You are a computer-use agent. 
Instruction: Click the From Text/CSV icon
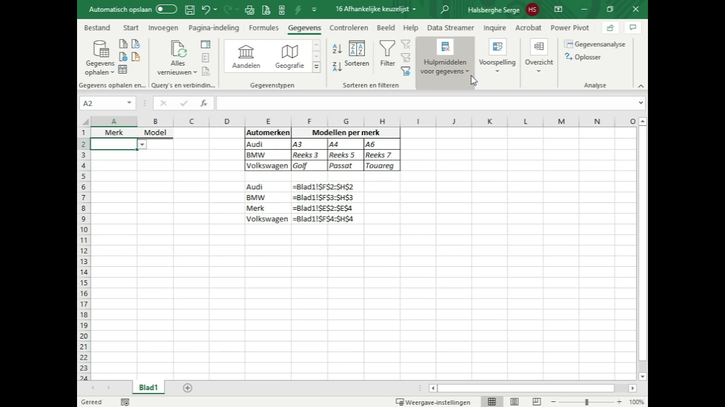[x=123, y=44]
